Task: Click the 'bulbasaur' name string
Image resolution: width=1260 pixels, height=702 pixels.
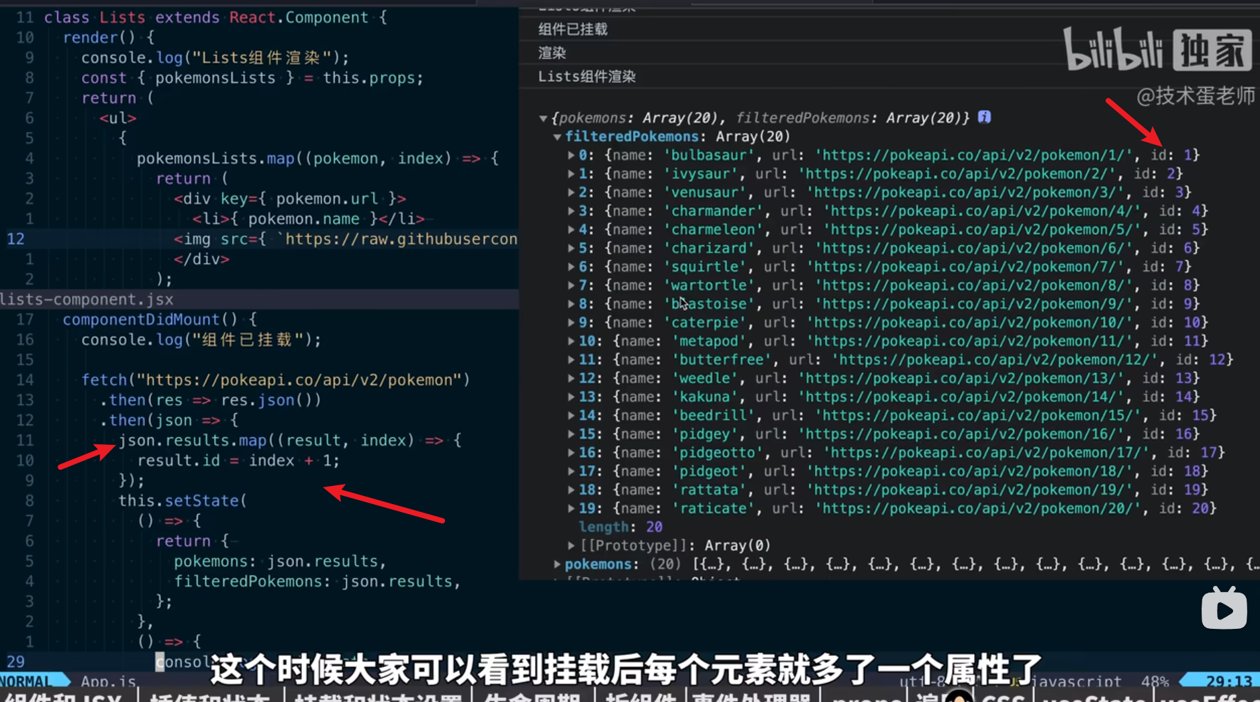Action: tap(709, 156)
